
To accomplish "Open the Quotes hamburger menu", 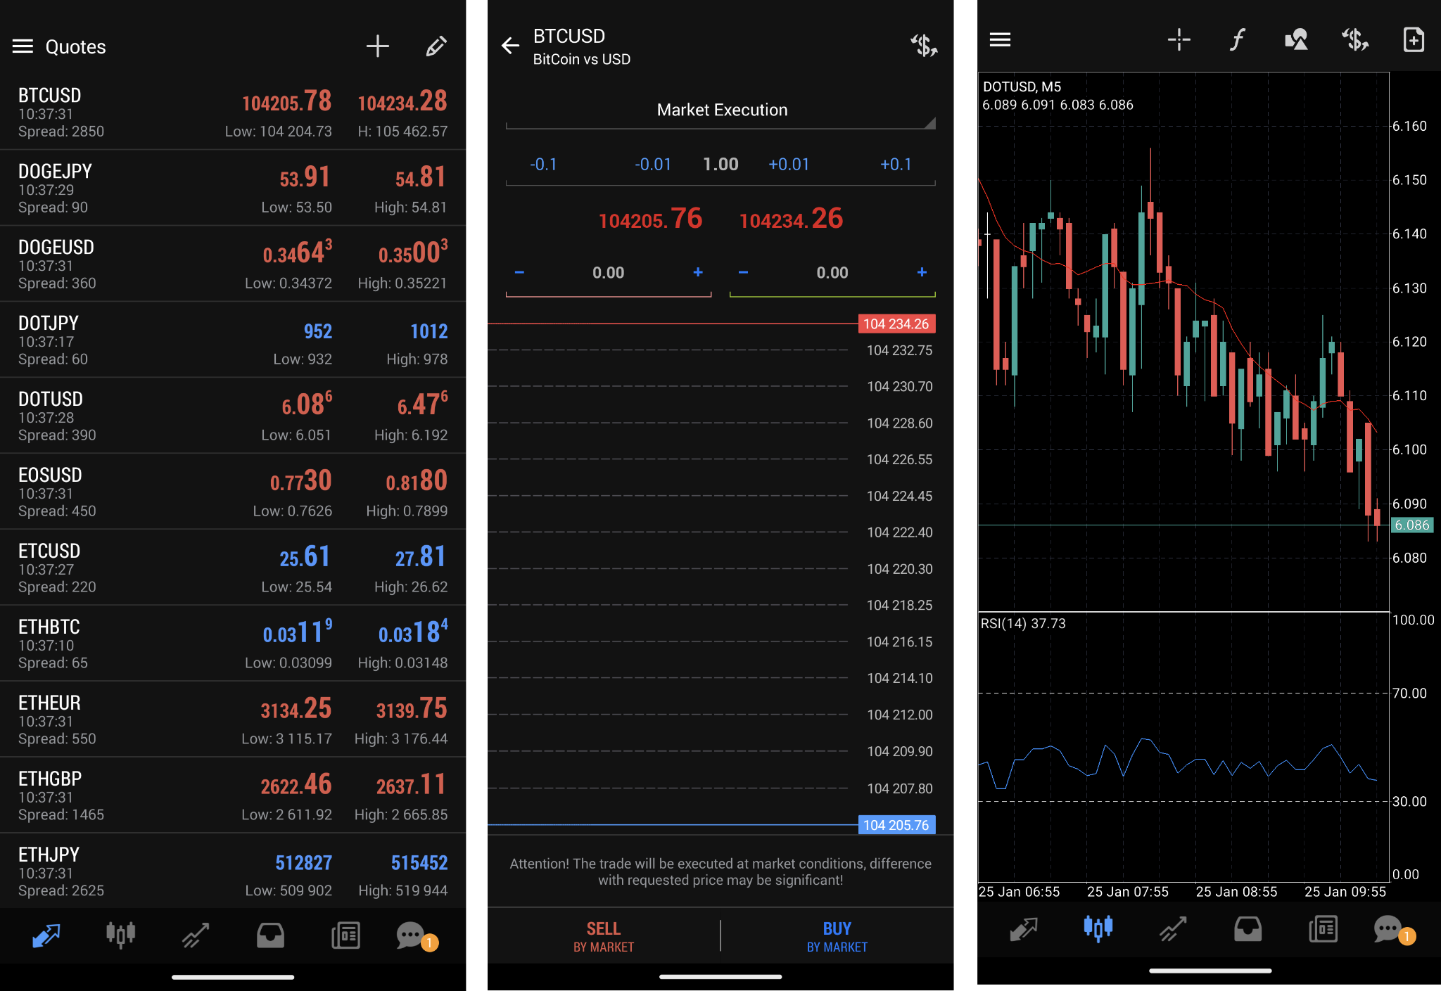I will pyautogui.click(x=23, y=46).
